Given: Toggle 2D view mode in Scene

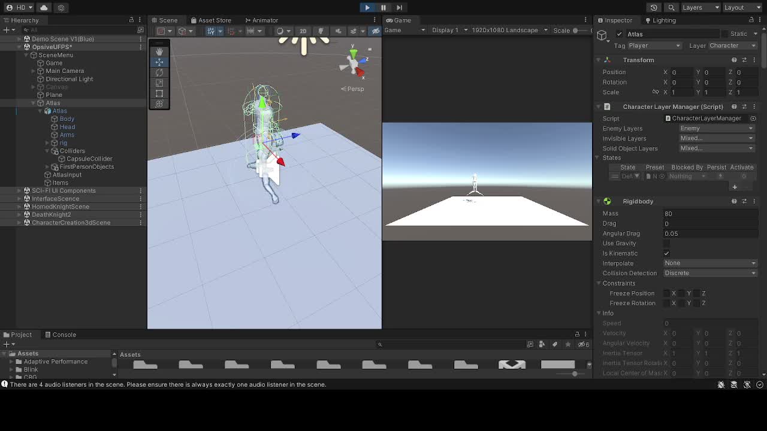Looking at the screenshot, I should point(303,31).
